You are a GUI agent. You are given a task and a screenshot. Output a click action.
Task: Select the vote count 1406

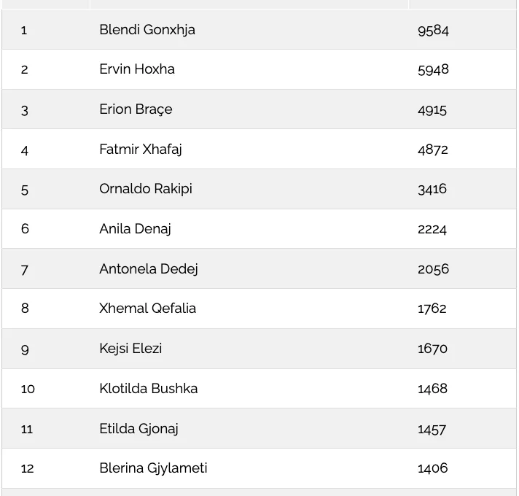(x=432, y=468)
